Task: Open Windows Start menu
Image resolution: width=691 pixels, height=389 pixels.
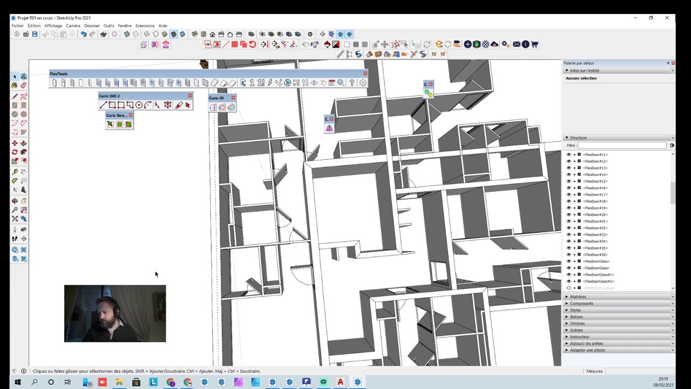Action: tap(17, 382)
